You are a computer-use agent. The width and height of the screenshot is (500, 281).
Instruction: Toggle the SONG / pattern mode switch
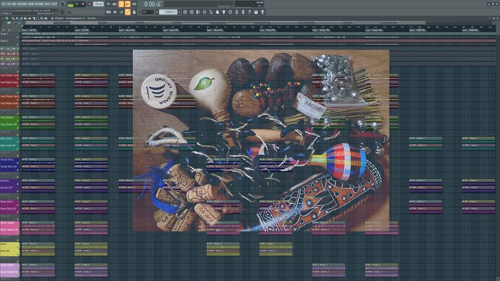[x=70, y=4]
